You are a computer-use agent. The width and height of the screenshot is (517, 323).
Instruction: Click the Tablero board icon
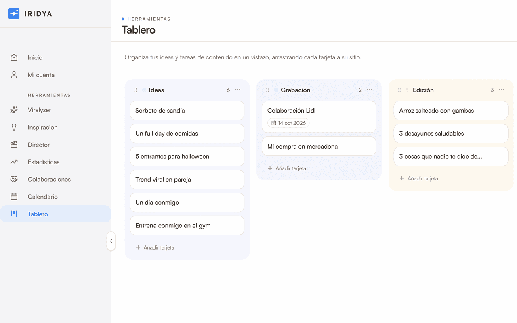tap(14, 214)
